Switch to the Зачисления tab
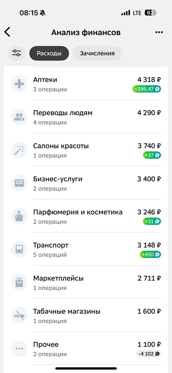This screenshot has width=172, height=373. (97, 53)
